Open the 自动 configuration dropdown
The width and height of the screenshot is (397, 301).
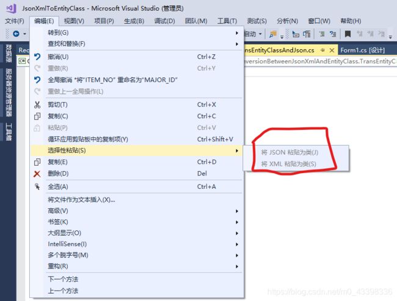click(260, 34)
